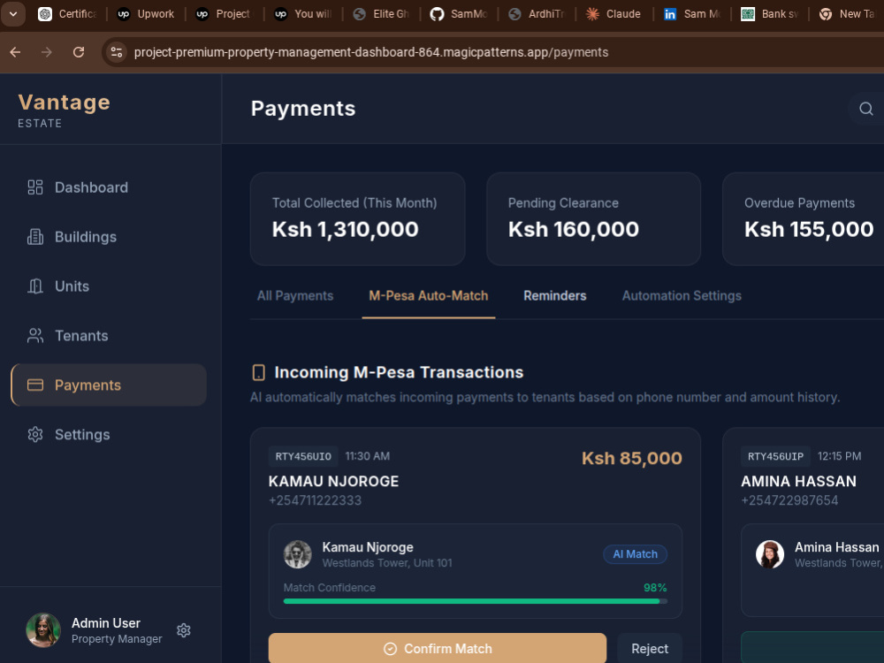The image size is (884, 663).
Task: Select the phone icon beside Incoming M-Pesa Transactions
Action: 258,372
